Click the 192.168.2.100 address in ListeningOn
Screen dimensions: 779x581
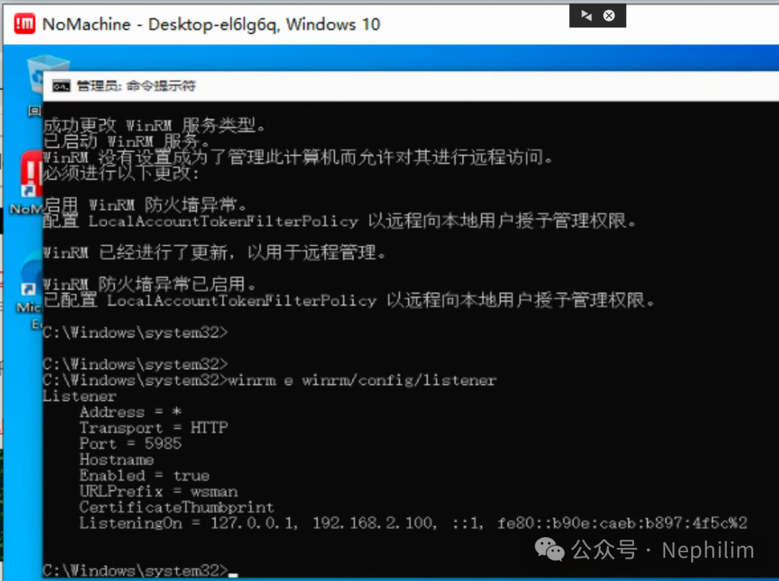(x=374, y=523)
